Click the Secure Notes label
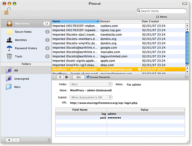Image resolution: width=192 pixels, height=146 pixels. [x=23, y=32]
